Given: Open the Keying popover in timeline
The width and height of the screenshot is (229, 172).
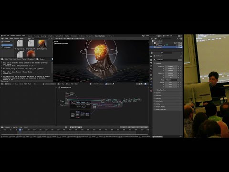Looking at the screenshot, I should pyautogui.click(x=15, y=127).
